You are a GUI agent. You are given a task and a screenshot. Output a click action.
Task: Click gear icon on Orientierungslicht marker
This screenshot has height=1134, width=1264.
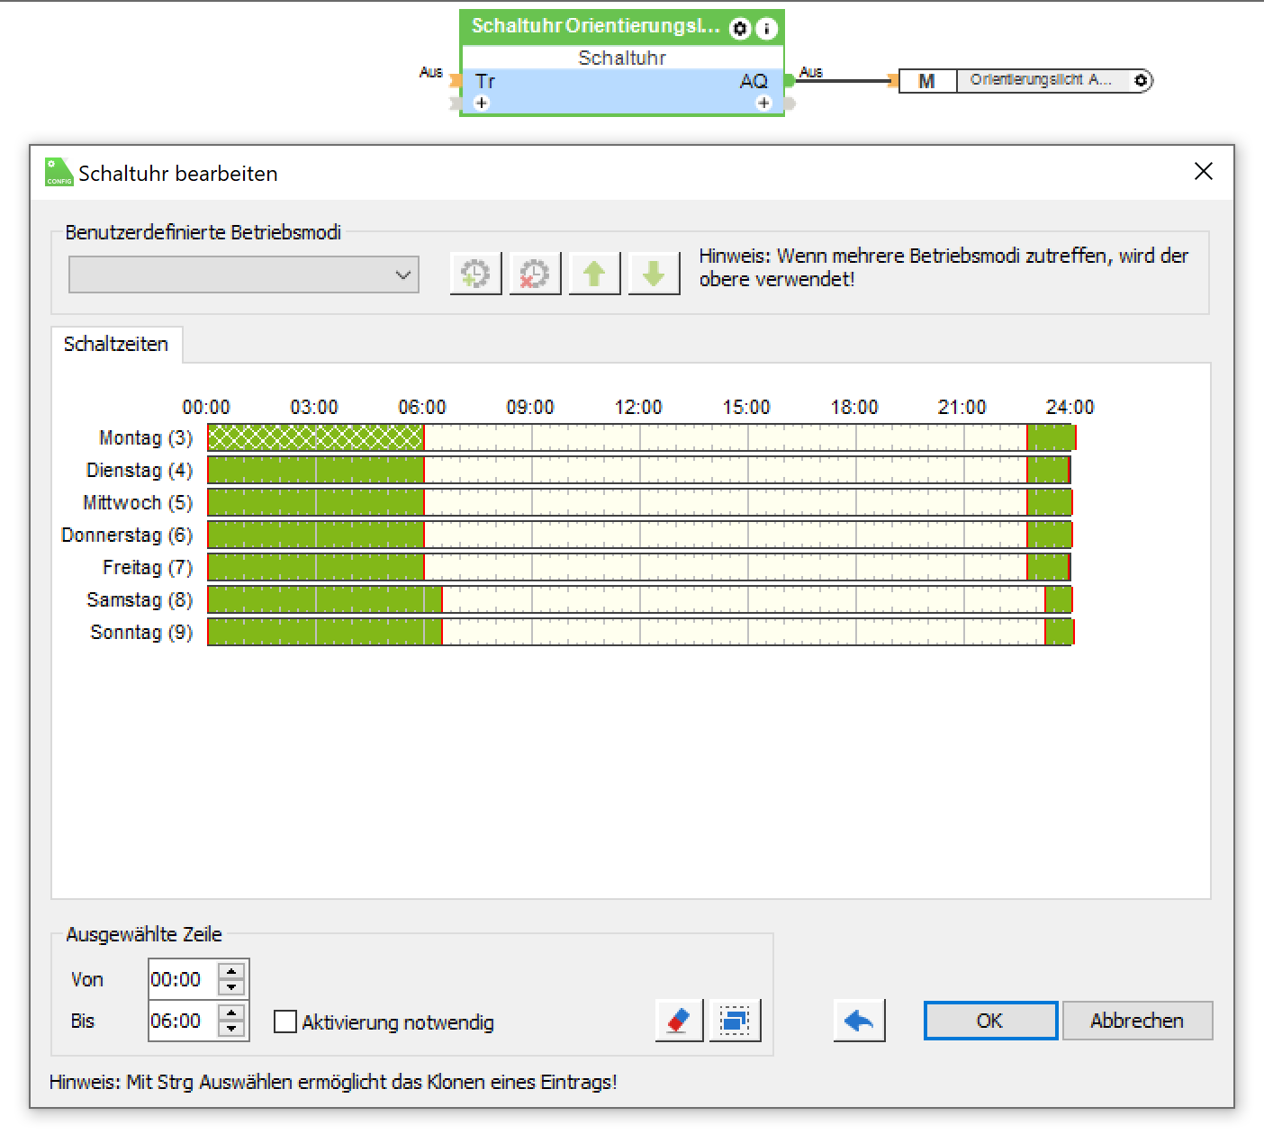pyautogui.click(x=1141, y=81)
